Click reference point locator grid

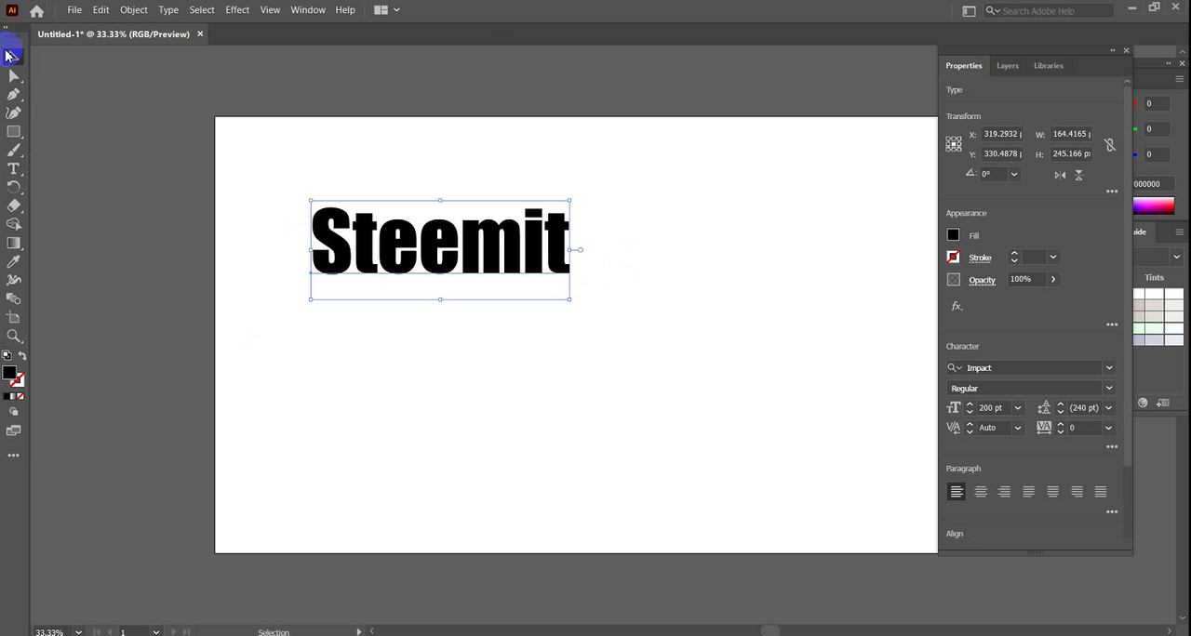[x=954, y=144]
